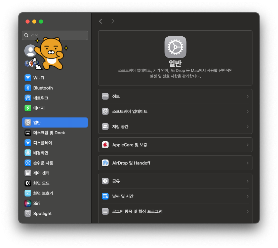Click the red AppleCare apple icon

105,145
